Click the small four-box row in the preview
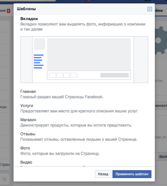167x186 pixels. (63, 75)
